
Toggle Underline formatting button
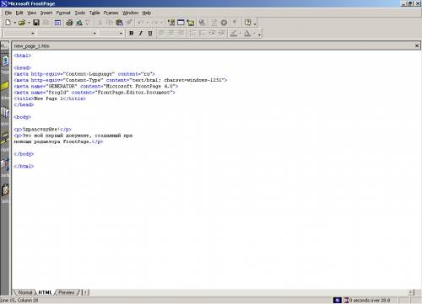(x=150, y=33)
